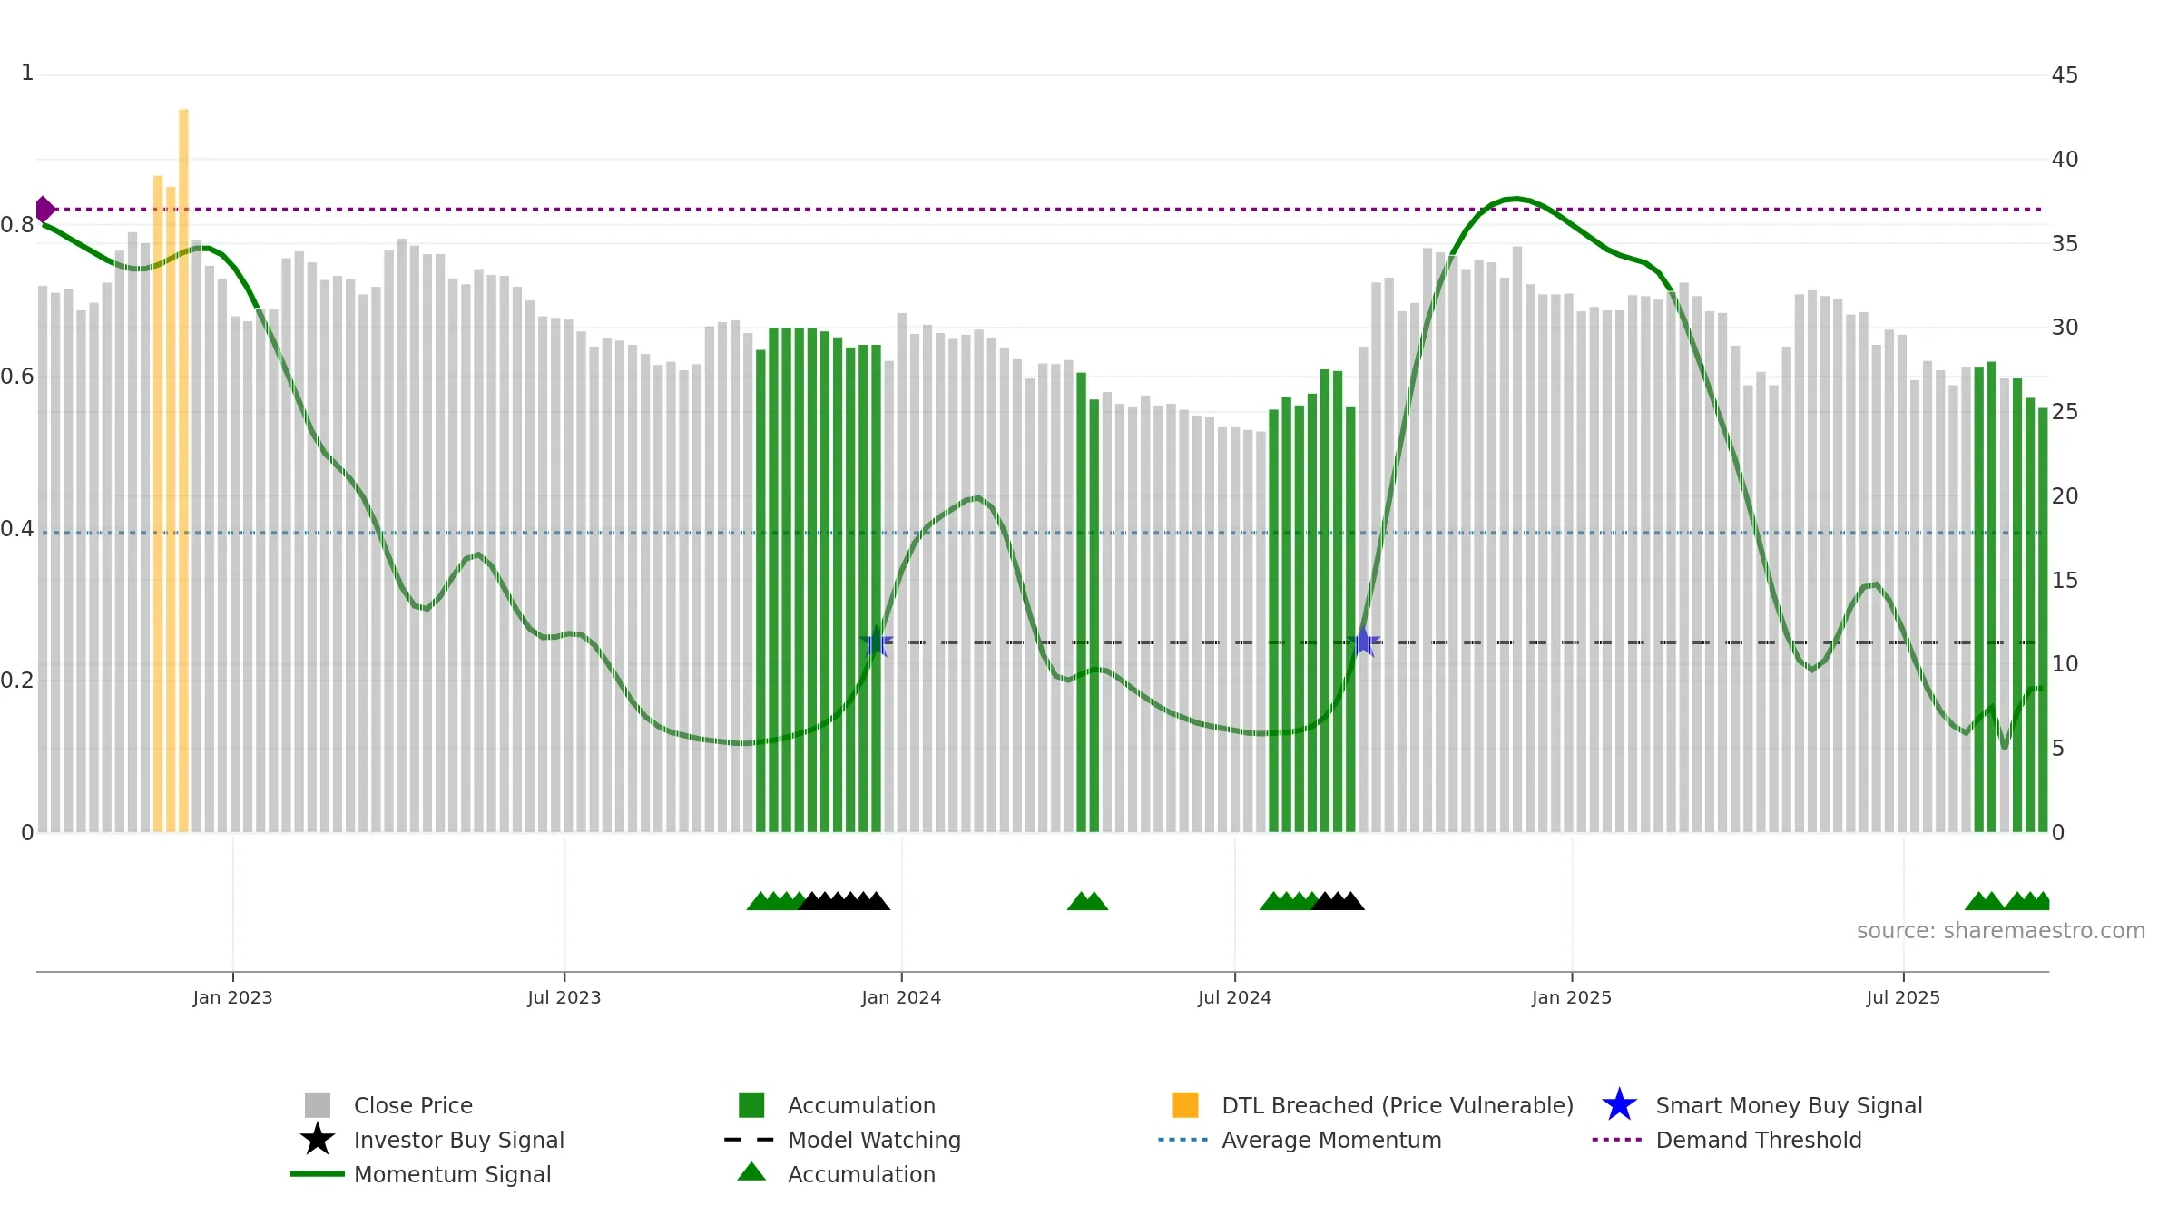Viewport: 2178px width, 1225px height.
Task: Click the orange DTL Breached legend swatch
Action: [1185, 1105]
